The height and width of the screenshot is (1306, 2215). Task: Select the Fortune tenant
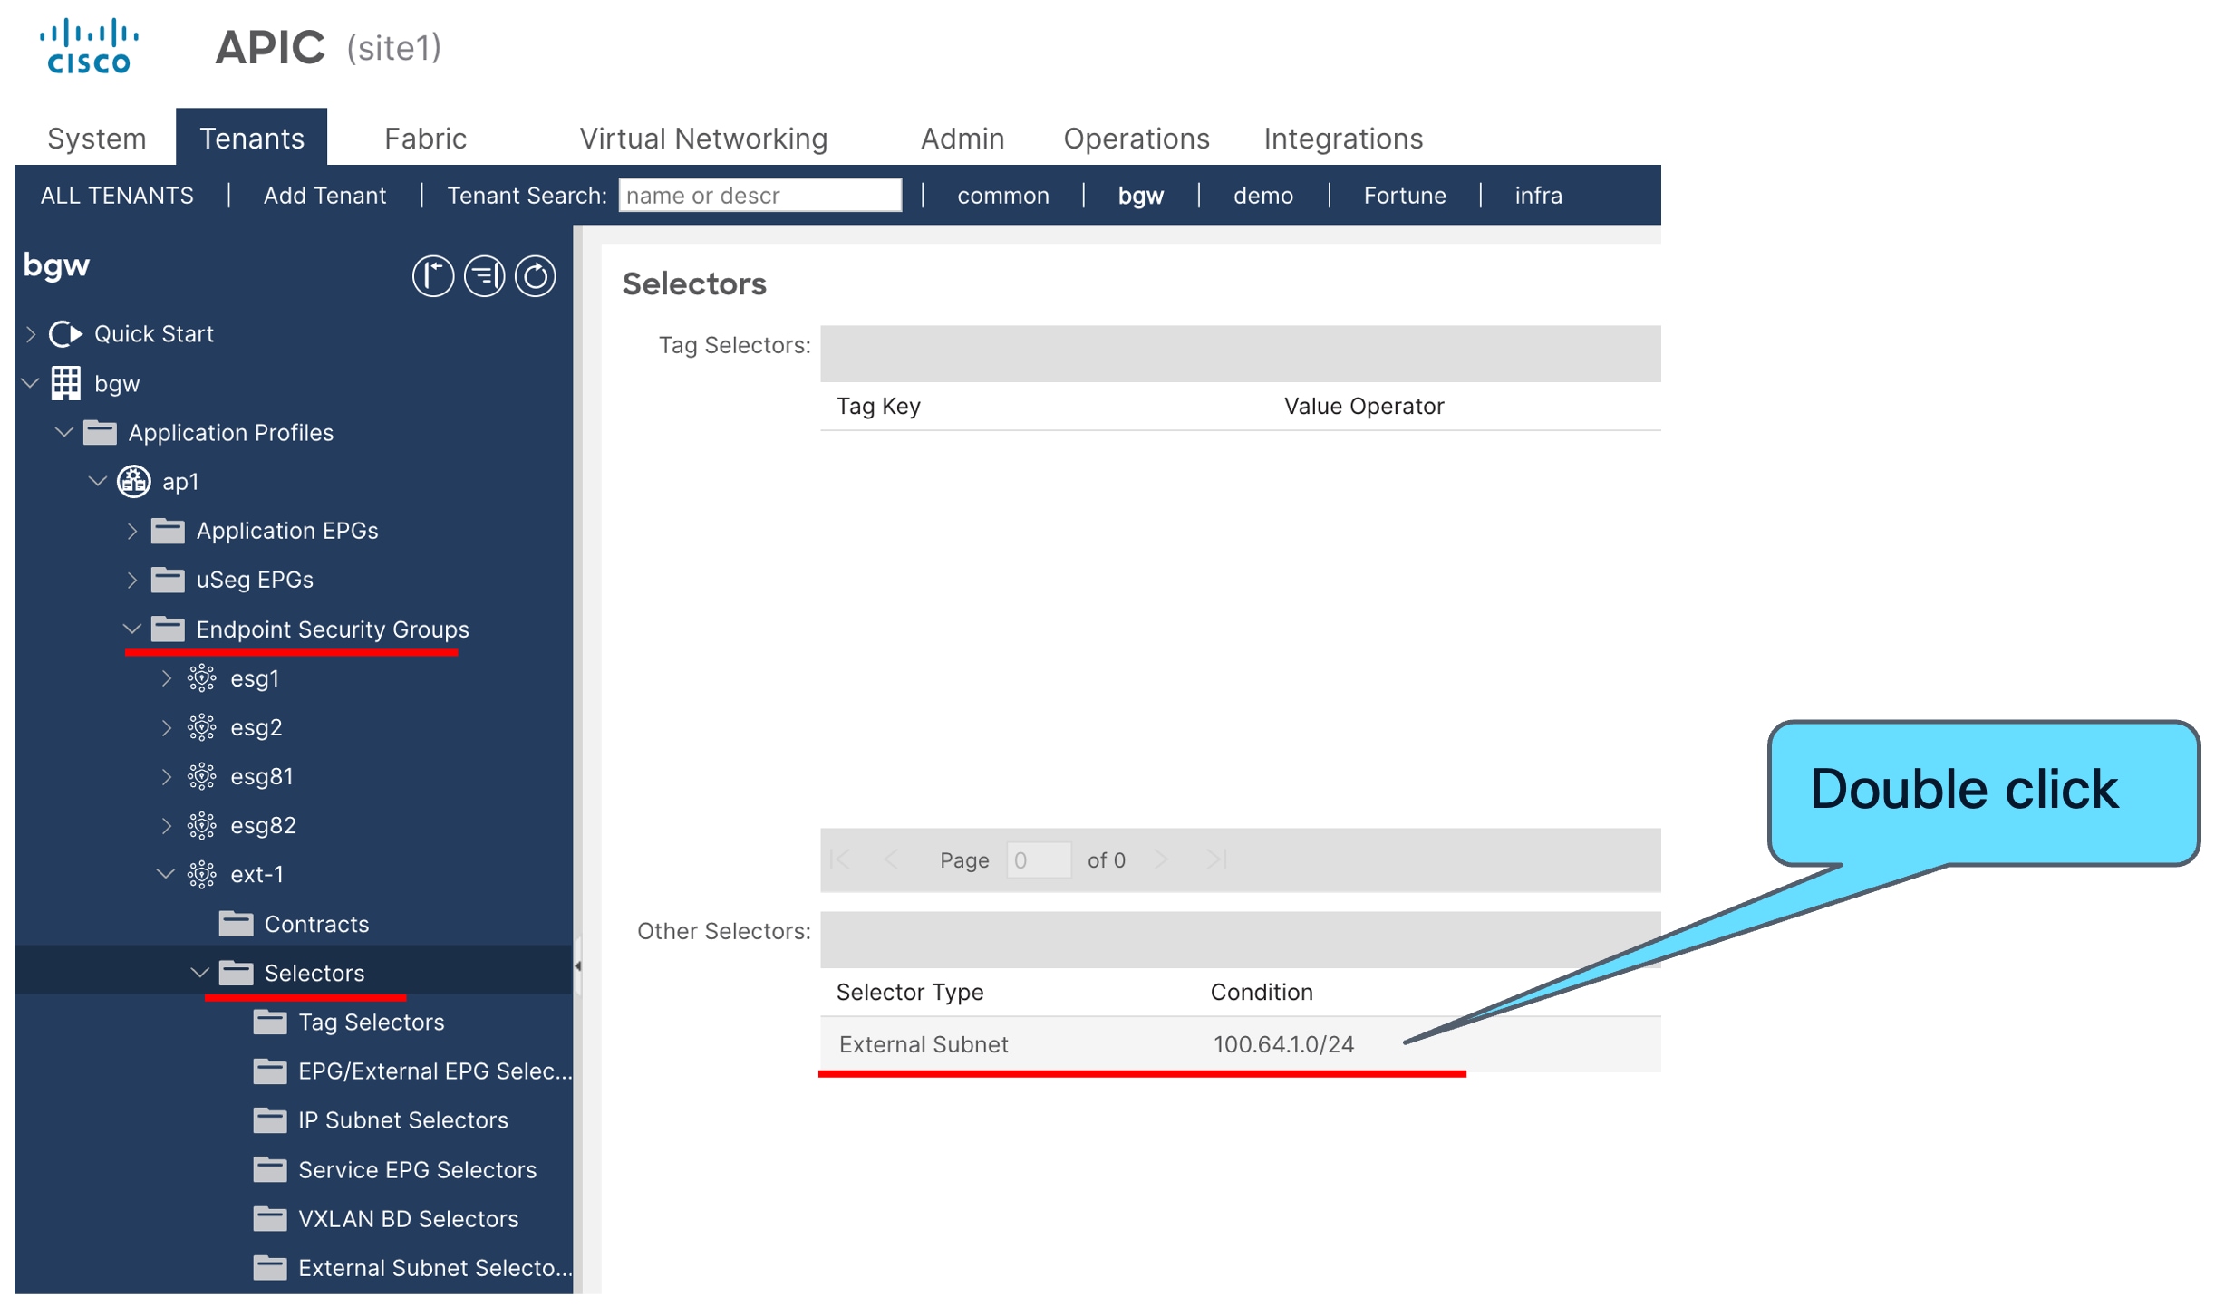[1404, 196]
